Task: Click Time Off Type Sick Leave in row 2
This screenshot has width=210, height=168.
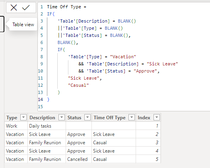Action: pyautogui.click(x=114, y=134)
